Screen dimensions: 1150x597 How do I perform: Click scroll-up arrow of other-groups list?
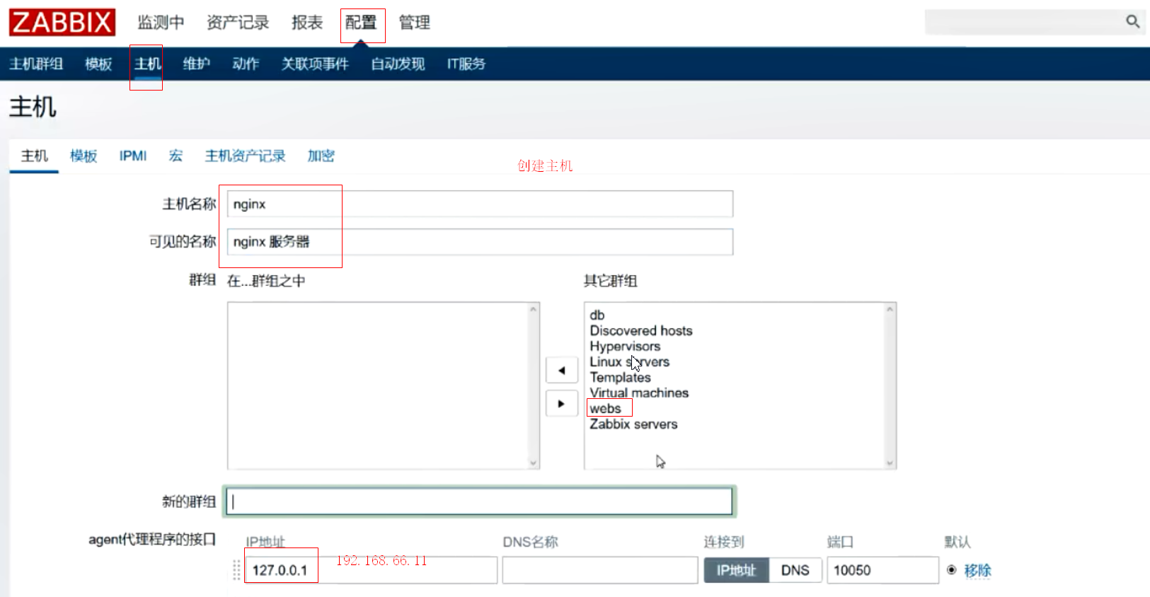point(890,309)
